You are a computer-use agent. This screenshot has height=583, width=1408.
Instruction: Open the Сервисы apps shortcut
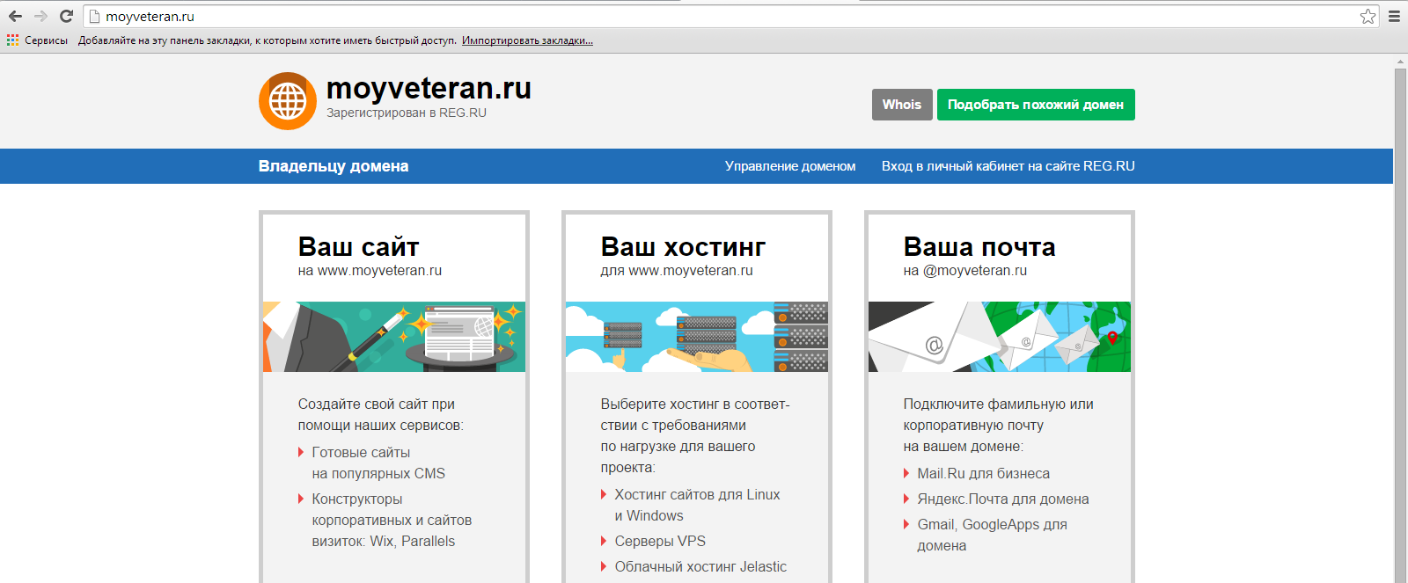click(37, 40)
